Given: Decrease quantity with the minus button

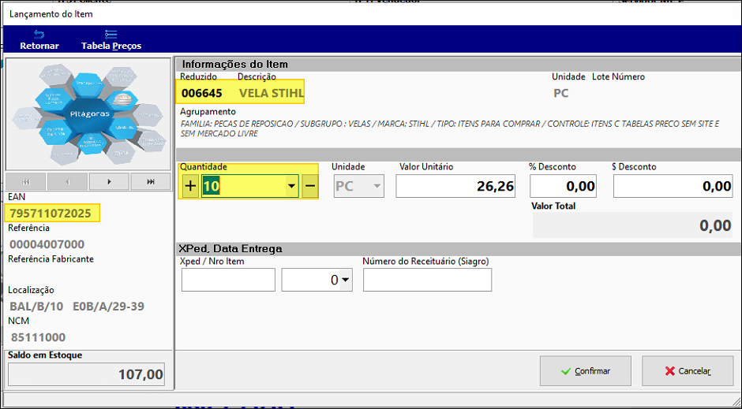Looking at the screenshot, I should (x=310, y=186).
